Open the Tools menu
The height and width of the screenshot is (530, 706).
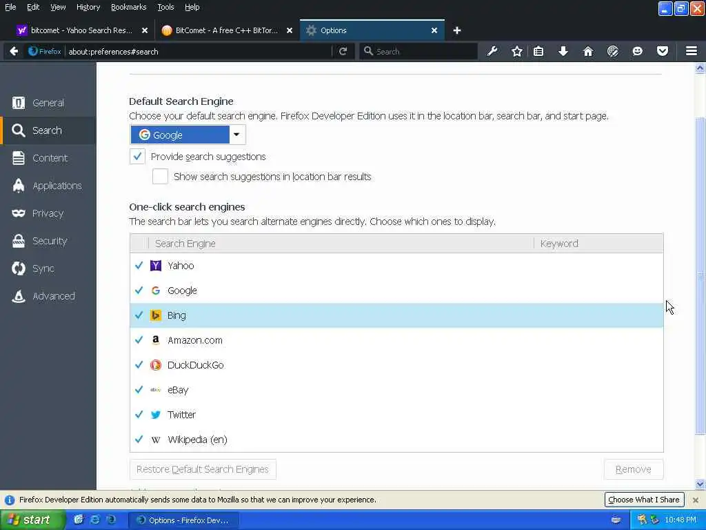[165, 7]
